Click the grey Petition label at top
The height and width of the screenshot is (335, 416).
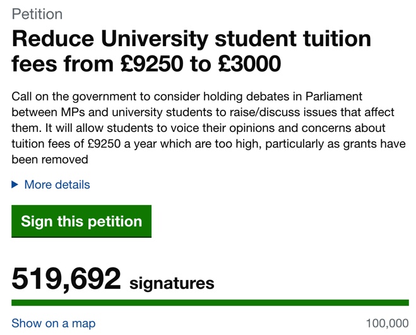tap(37, 14)
